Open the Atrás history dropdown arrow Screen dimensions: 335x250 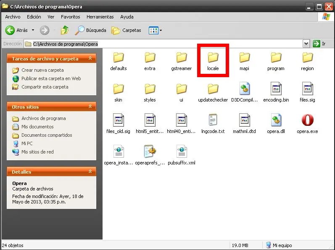[33, 30]
